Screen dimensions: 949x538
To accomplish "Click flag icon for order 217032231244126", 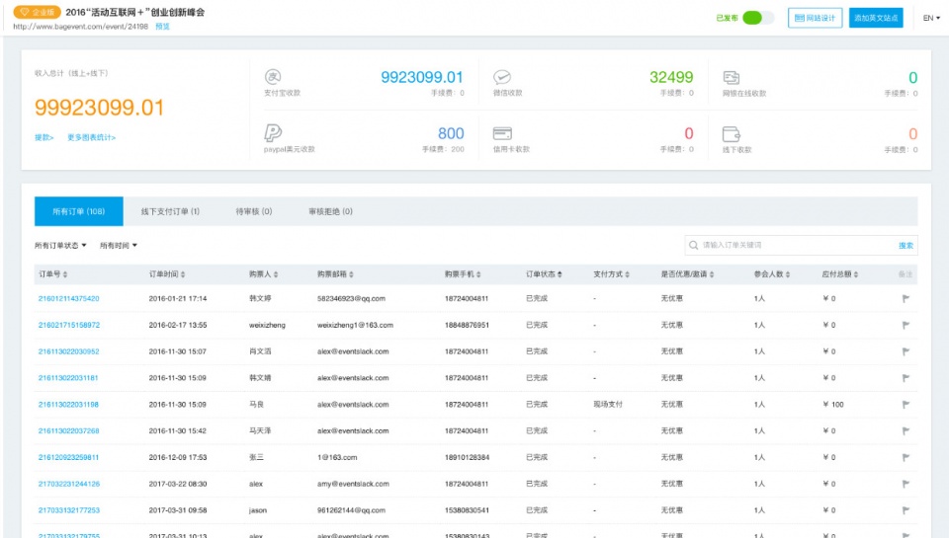I will pyautogui.click(x=906, y=484).
